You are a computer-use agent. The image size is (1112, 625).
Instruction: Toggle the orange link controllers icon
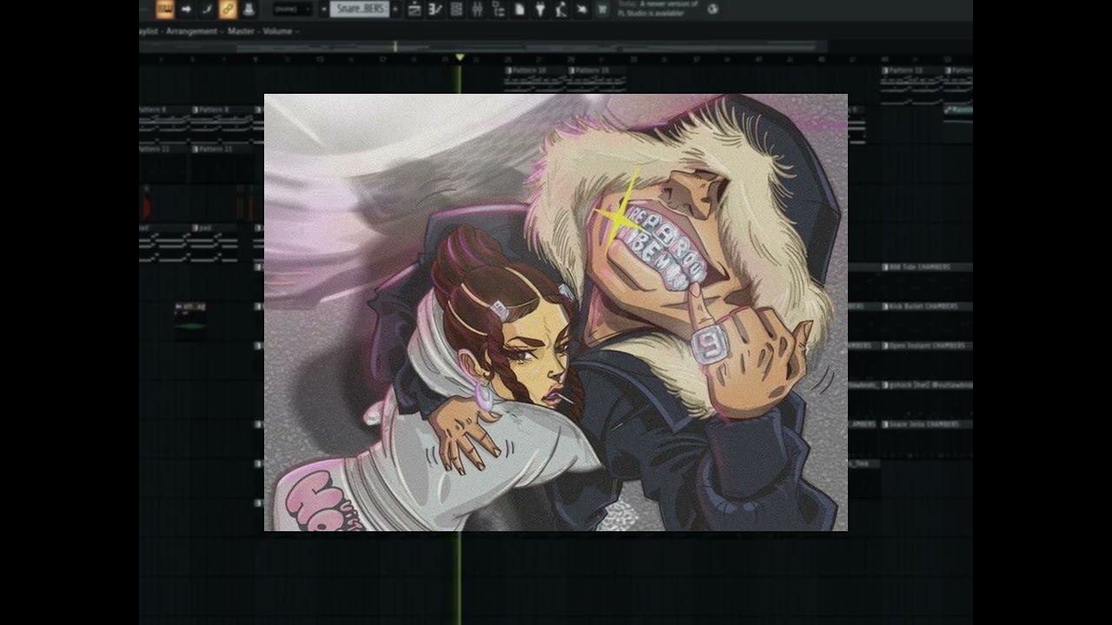228,9
